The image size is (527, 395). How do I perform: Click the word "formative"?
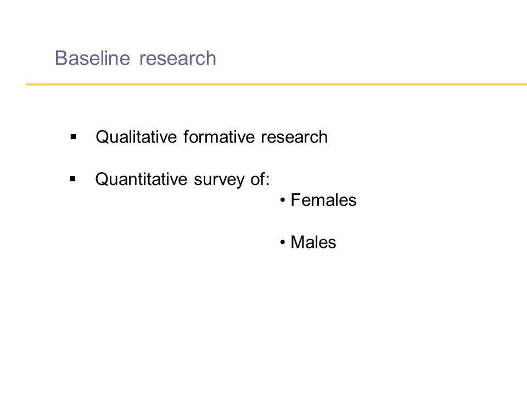click(219, 137)
